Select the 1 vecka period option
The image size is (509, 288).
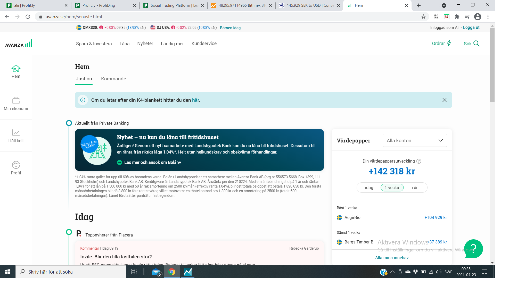point(392,188)
